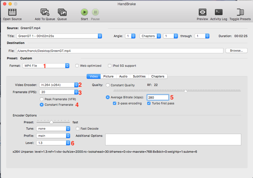Open the Profile dropdown set to main
This screenshot has width=253, height=178.
pos(53,136)
